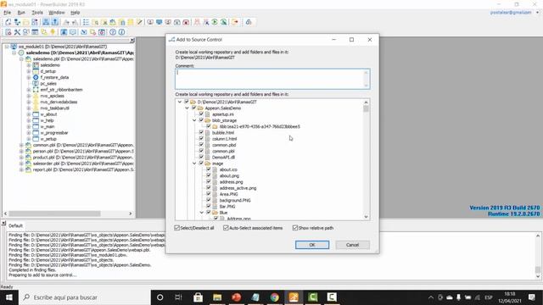Open the Task View taskbar icon
Viewport: 543px width, 305px height.
(179, 297)
